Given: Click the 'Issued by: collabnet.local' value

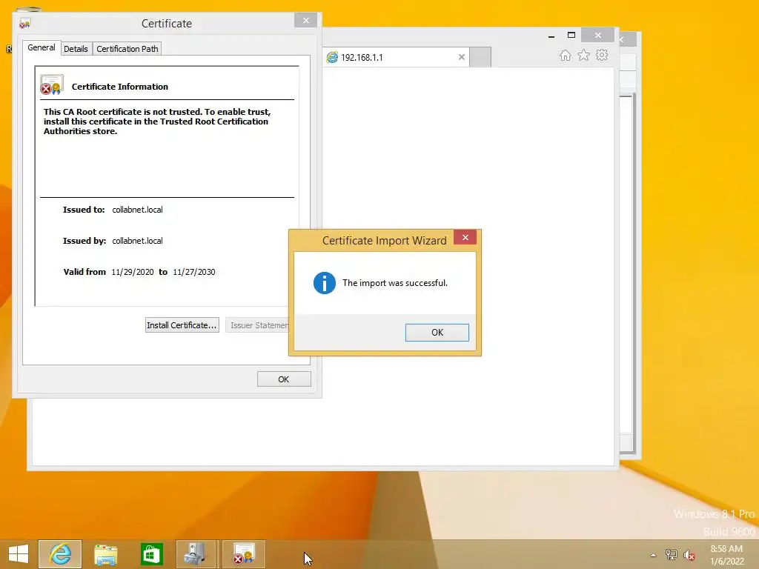Looking at the screenshot, I should (x=137, y=241).
